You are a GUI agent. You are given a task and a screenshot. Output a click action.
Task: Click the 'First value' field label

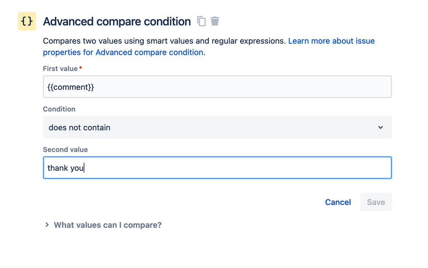pyautogui.click(x=60, y=68)
